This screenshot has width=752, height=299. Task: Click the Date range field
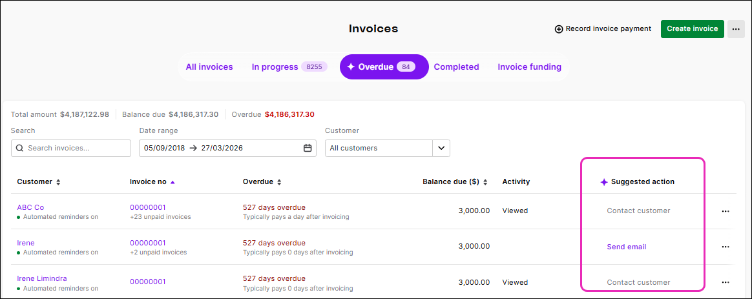[x=227, y=148]
